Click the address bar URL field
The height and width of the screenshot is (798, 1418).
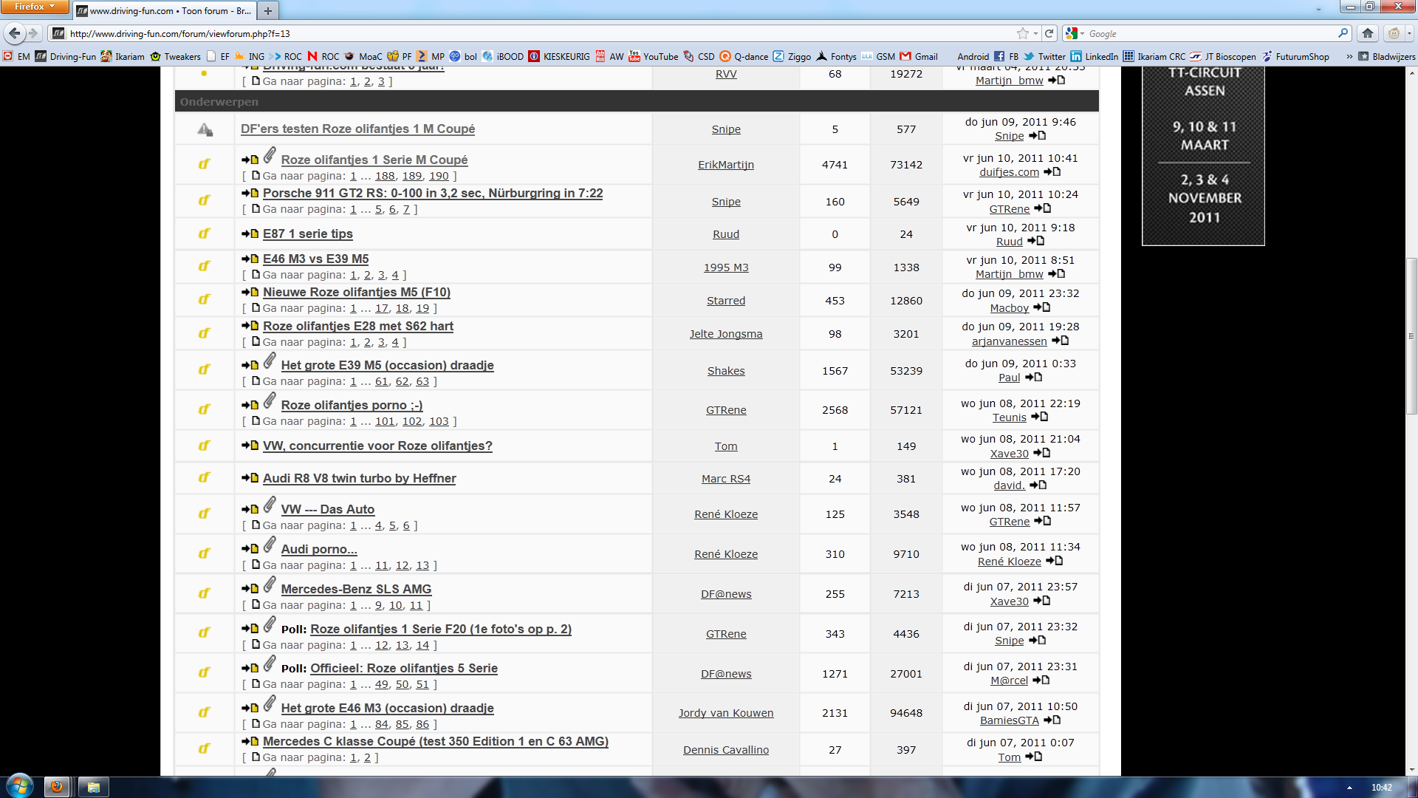[x=539, y=33]
